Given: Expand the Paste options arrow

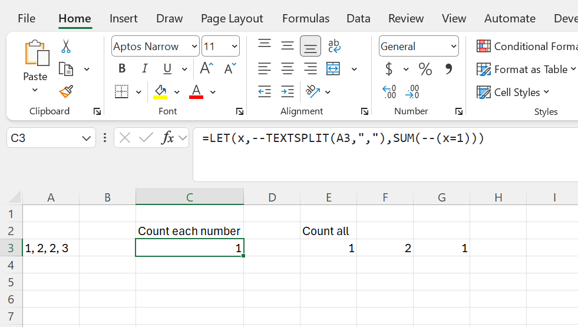Looking at the screenshot, I should (35, 90).
